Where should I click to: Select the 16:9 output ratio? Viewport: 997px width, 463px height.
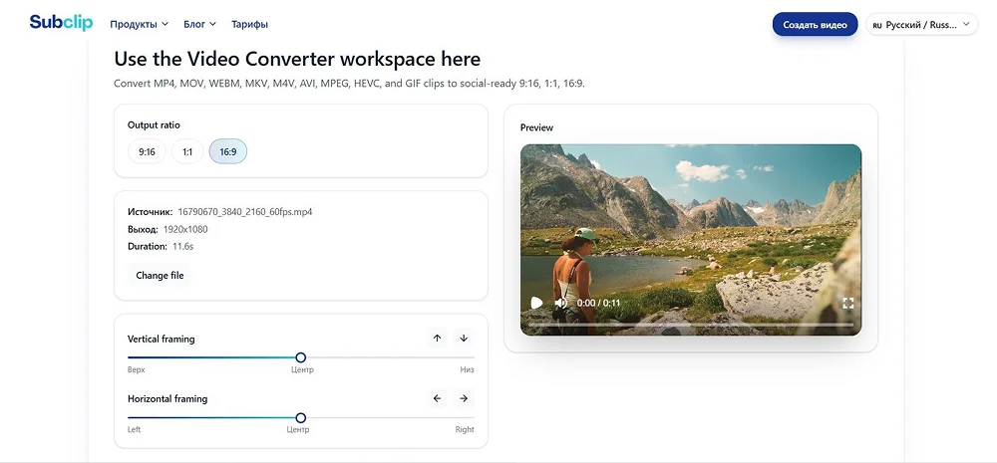(x=228, y=151)
